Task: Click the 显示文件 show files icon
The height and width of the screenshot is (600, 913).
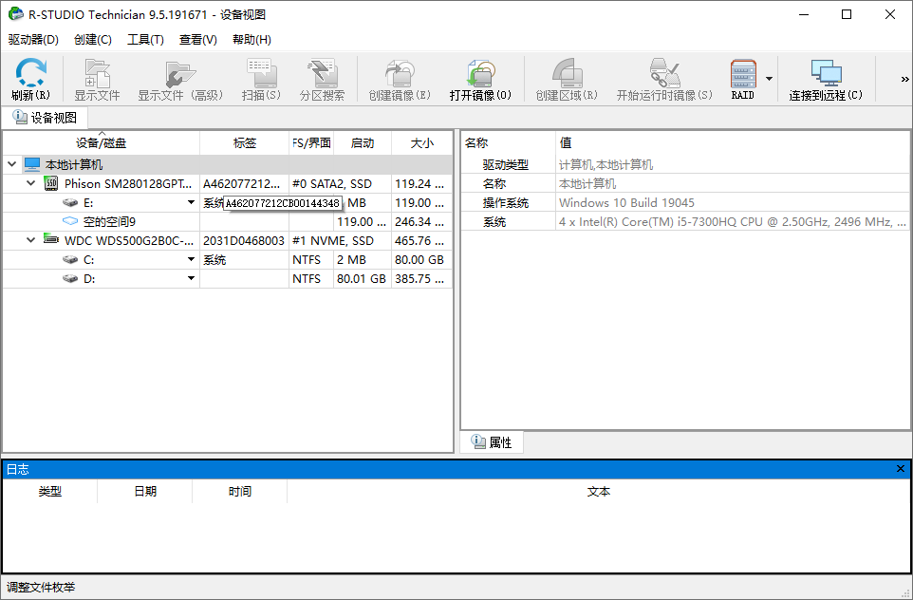Action: tap(97, 73)
